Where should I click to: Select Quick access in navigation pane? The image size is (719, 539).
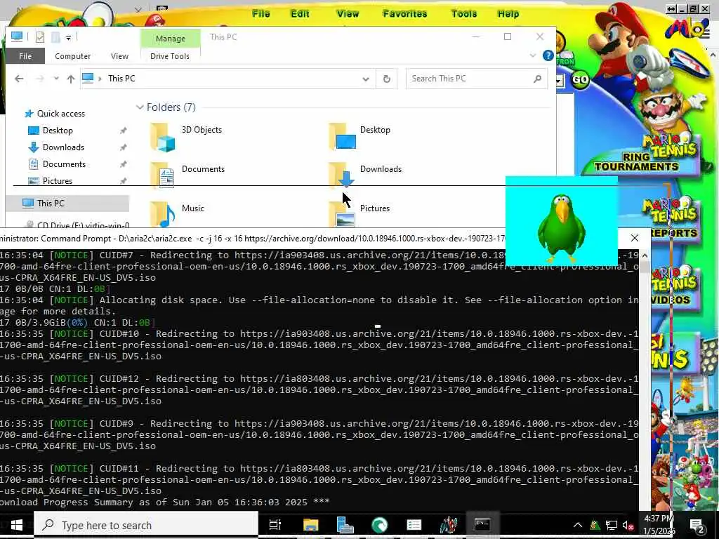(60, 114)
